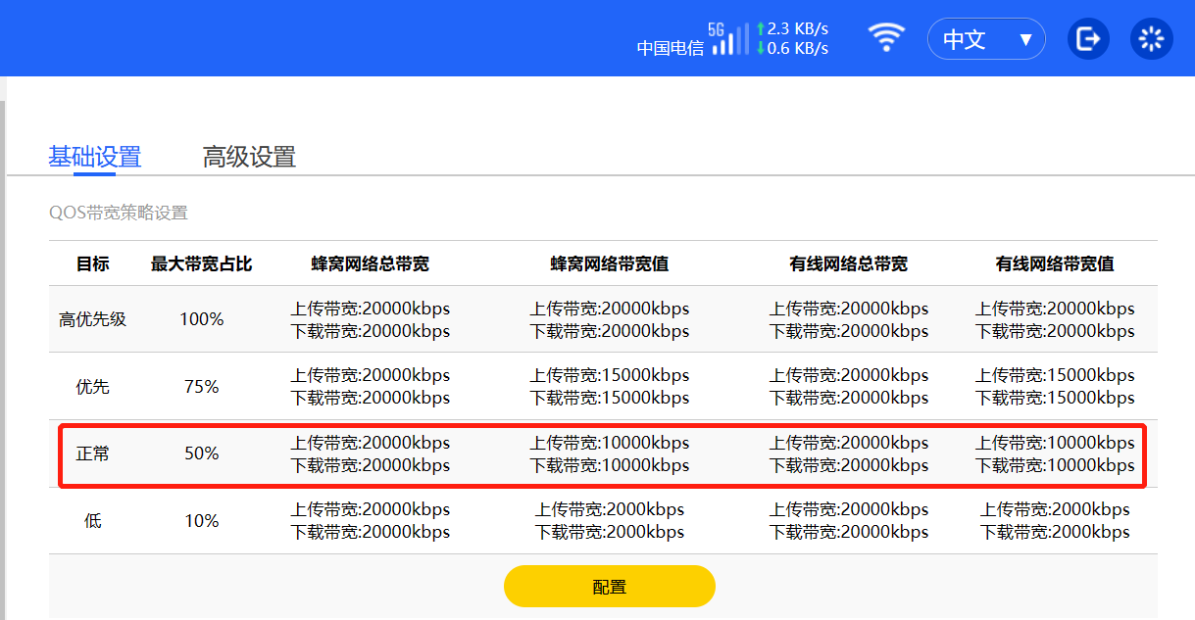The height and width of the screenshot is (620, 1195).
Task: Switch to the 基础设置 tab
Action: point(95,157)
